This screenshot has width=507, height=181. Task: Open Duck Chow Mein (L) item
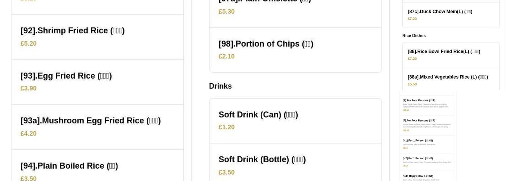tap(440, 12)
